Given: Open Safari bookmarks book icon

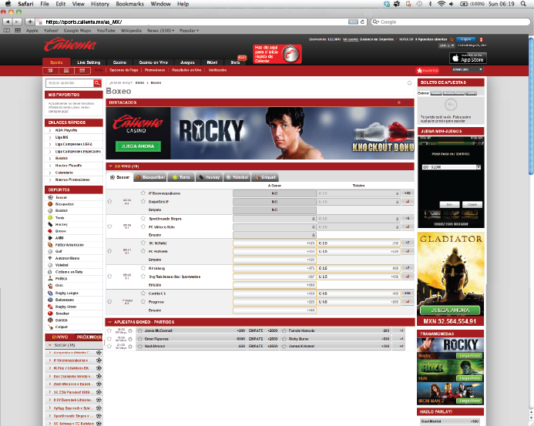Looking at the screenshot, I should click(x=6, y=30).
